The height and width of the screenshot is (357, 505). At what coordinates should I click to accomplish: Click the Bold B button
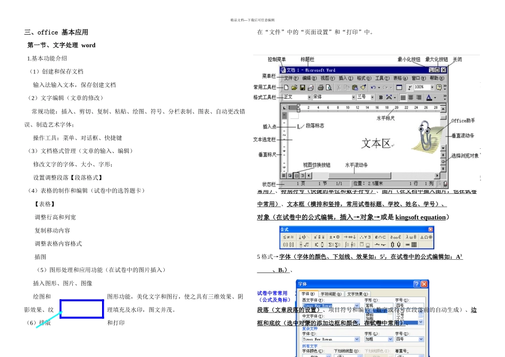[x=381, y=97]
